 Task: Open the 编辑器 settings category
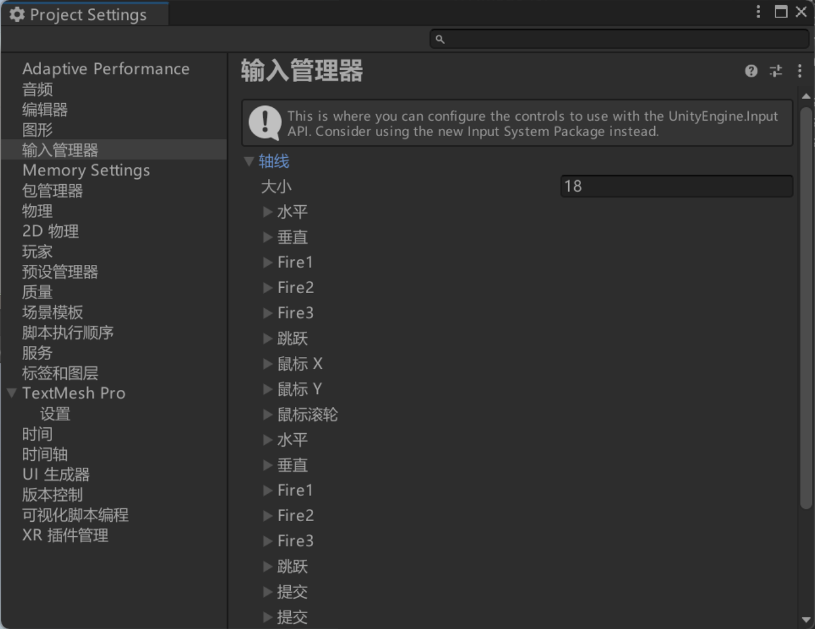(45, 110)
